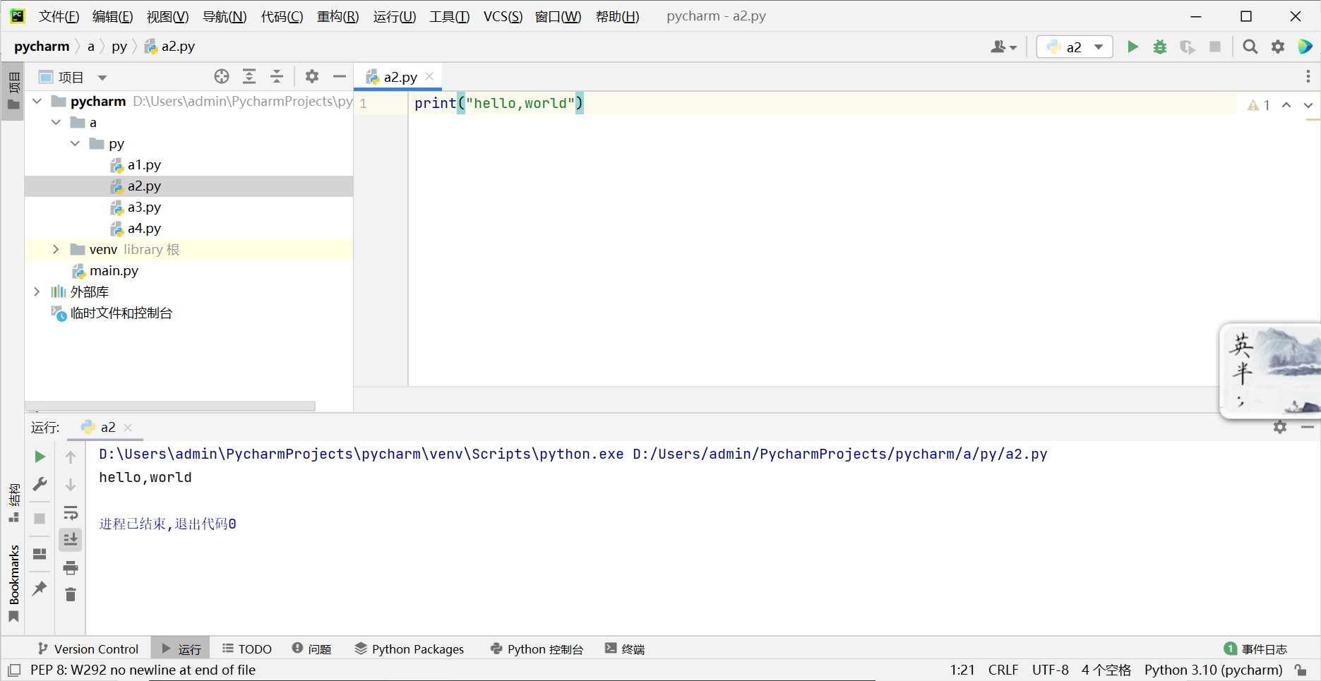Expand all nodes in project panel

pyautogui.click(x=249, y=76)
